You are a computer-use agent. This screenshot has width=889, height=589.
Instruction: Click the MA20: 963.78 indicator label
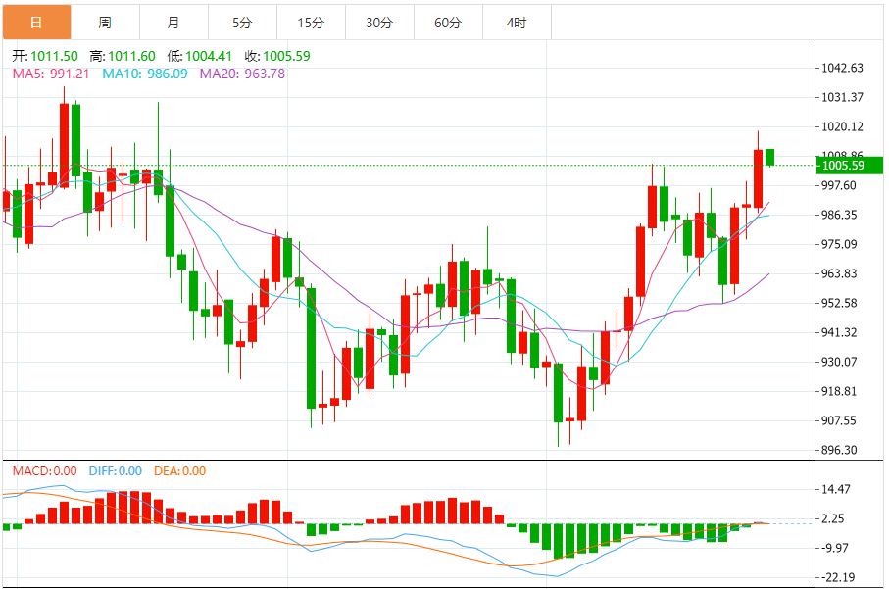pos(243,74)
